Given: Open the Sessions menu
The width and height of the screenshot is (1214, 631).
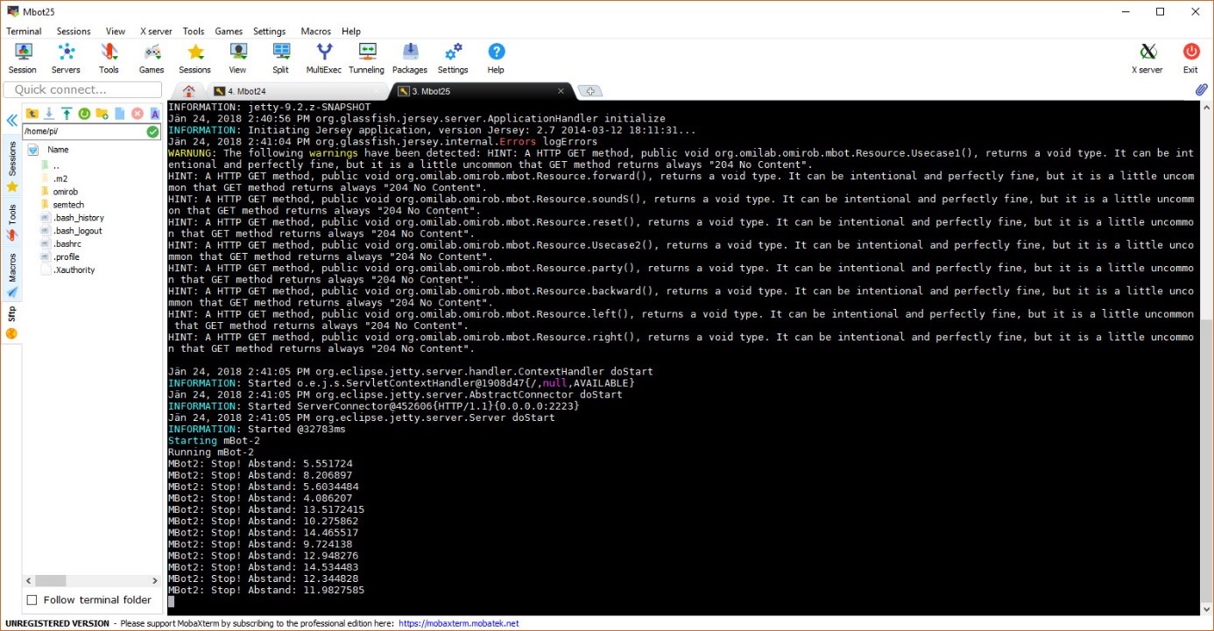Looking at the screenshot, I should click(x=74, y=32).
